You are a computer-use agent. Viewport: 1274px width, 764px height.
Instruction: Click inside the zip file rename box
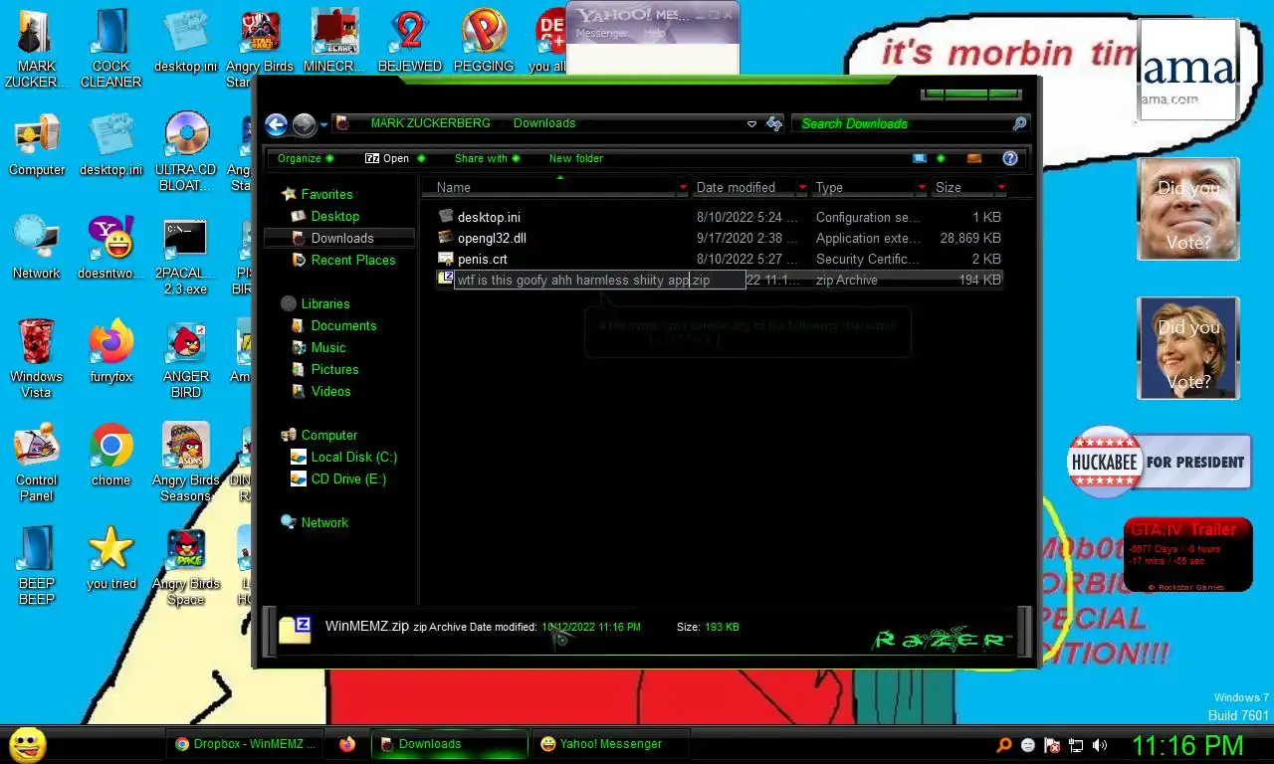pyautogui.click(x=600, y=281)
